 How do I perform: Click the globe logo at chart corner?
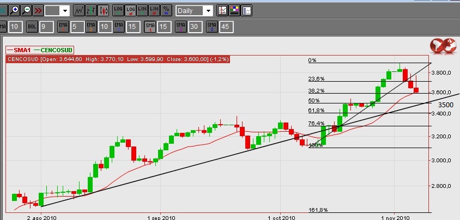[x=443, y=46]
